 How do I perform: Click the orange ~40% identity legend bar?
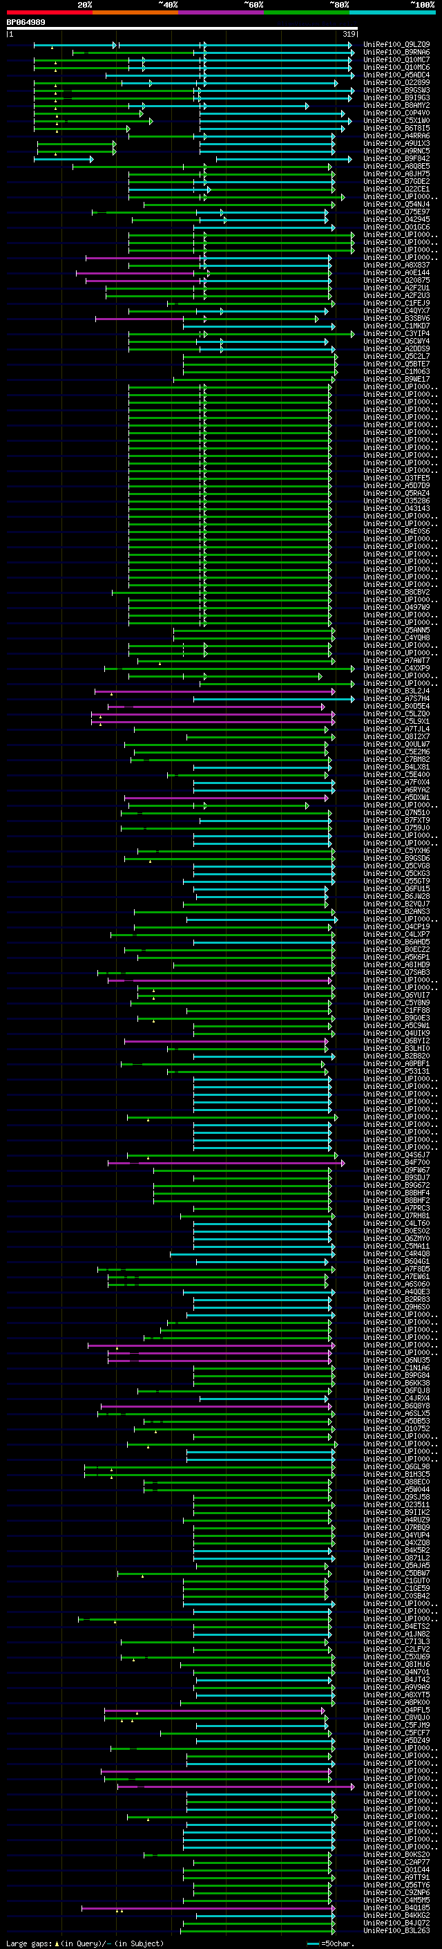135,12
